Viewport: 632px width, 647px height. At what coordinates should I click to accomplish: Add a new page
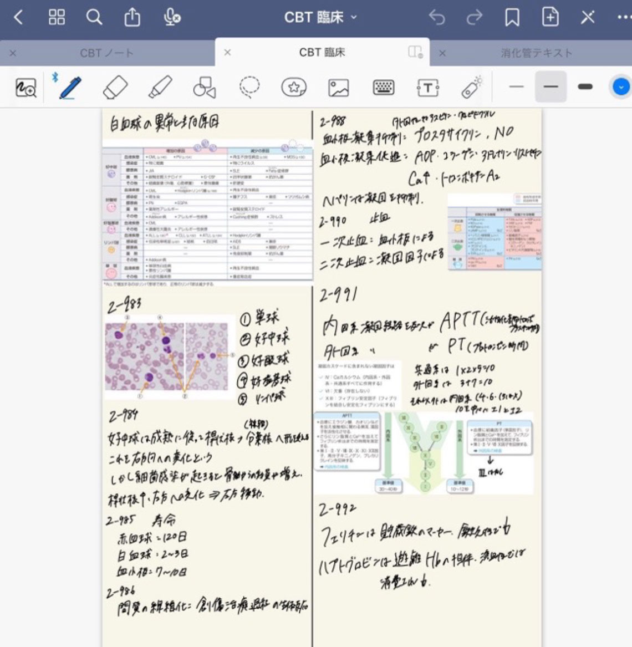coord(551,17)
